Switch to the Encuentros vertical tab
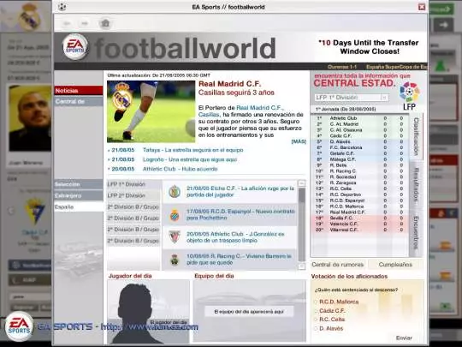The height and width of the screenshot is (347, 462). point(416,233)
